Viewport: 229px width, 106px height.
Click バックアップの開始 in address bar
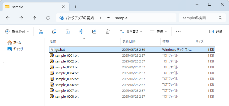tap(80, 18)
